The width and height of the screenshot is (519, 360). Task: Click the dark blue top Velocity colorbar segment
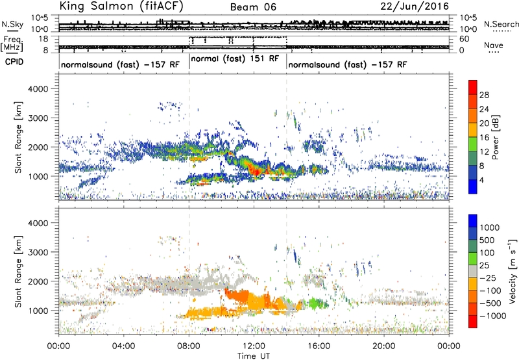(x=473, y=221)
